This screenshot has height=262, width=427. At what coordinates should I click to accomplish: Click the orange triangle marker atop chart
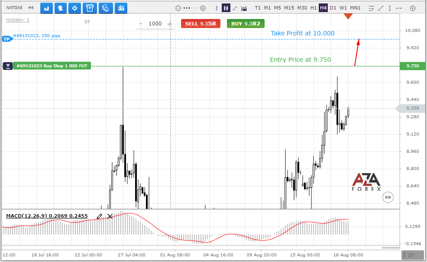[x=348, y=16]
